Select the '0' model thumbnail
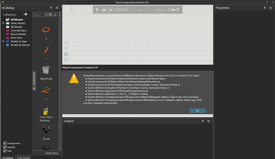275x159 pixels. (x=46, y=30)
